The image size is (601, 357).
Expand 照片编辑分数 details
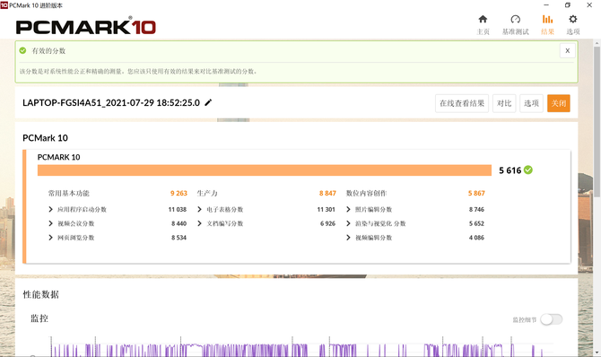pos(348,209)
